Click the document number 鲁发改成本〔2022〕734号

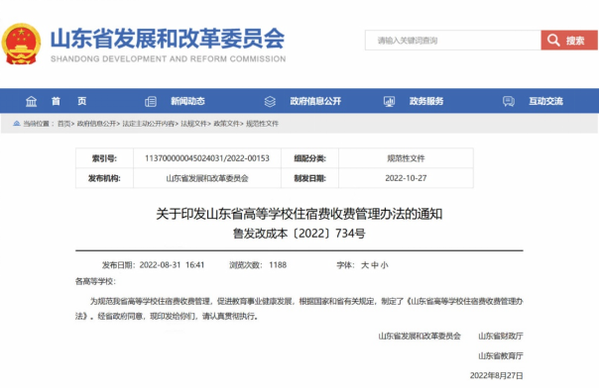[x=300, y=234]
